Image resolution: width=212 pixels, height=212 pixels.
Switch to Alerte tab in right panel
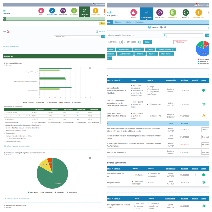tap(128, 22)
